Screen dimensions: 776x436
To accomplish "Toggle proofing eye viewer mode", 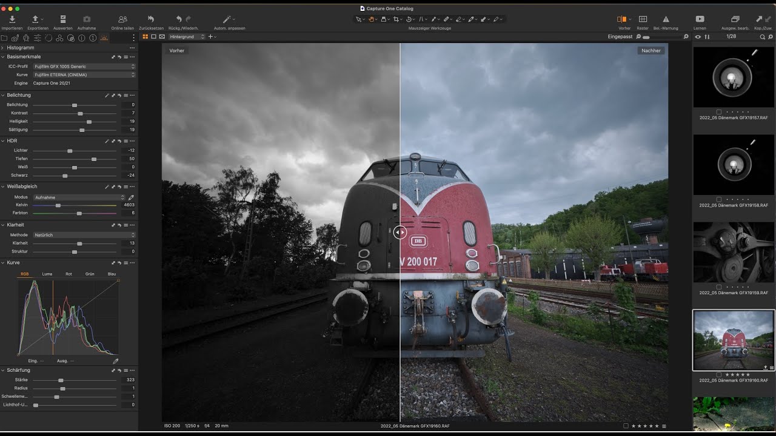I will coord(162,37).
